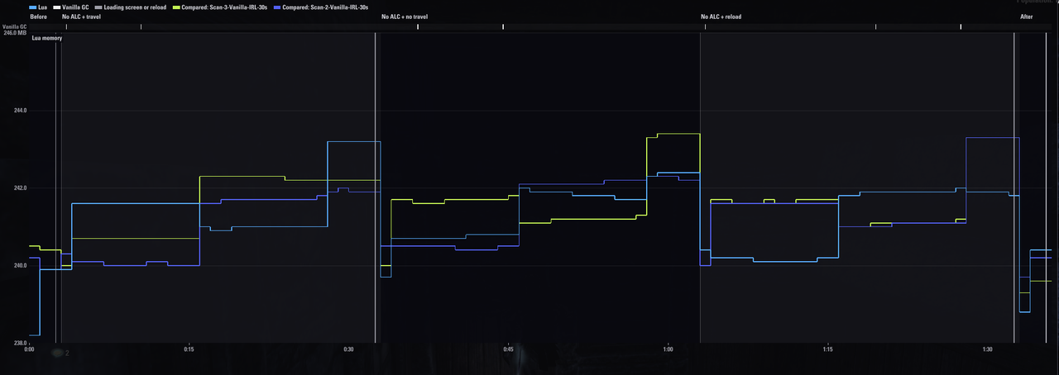Click the 'After' phase label
The image size is (1059, 375).
(x=1027, y=17)
